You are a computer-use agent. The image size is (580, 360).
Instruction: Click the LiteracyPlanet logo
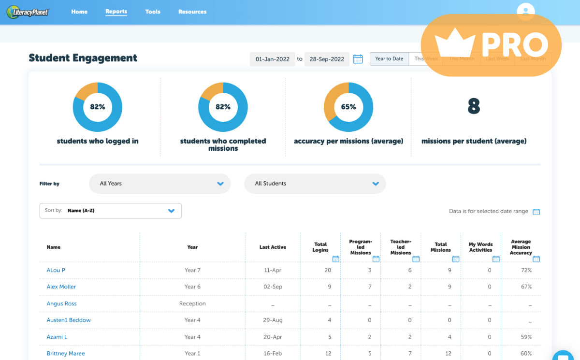tap(28, 12)
